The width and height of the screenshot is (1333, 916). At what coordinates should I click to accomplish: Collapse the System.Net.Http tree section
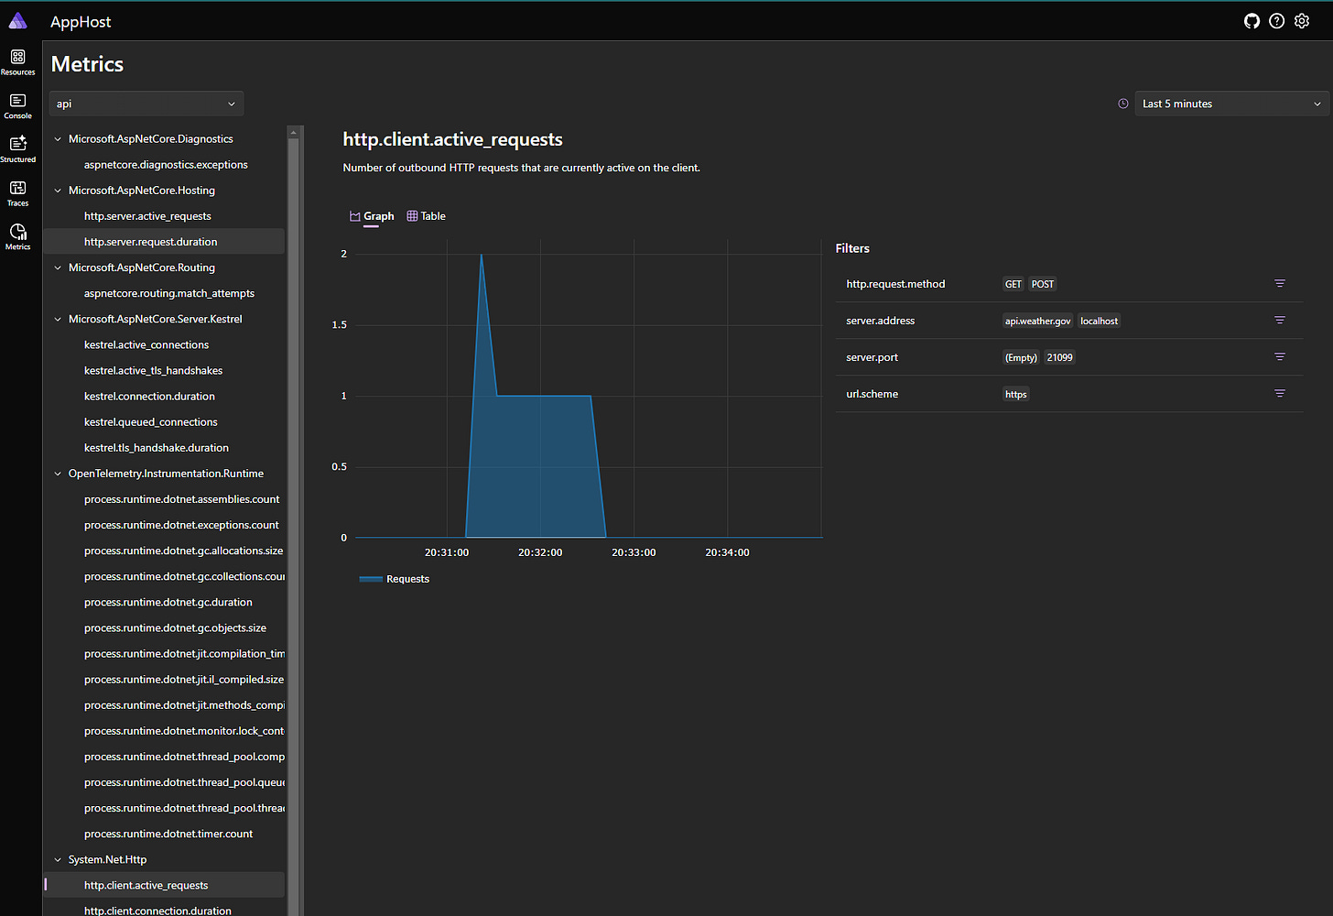click(x=58, y=859)
